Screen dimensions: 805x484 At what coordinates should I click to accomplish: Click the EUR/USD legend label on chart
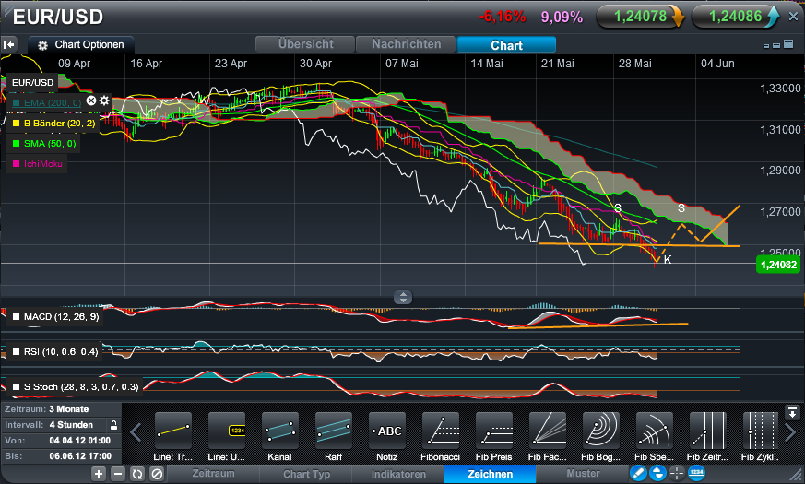click(33, 83)
